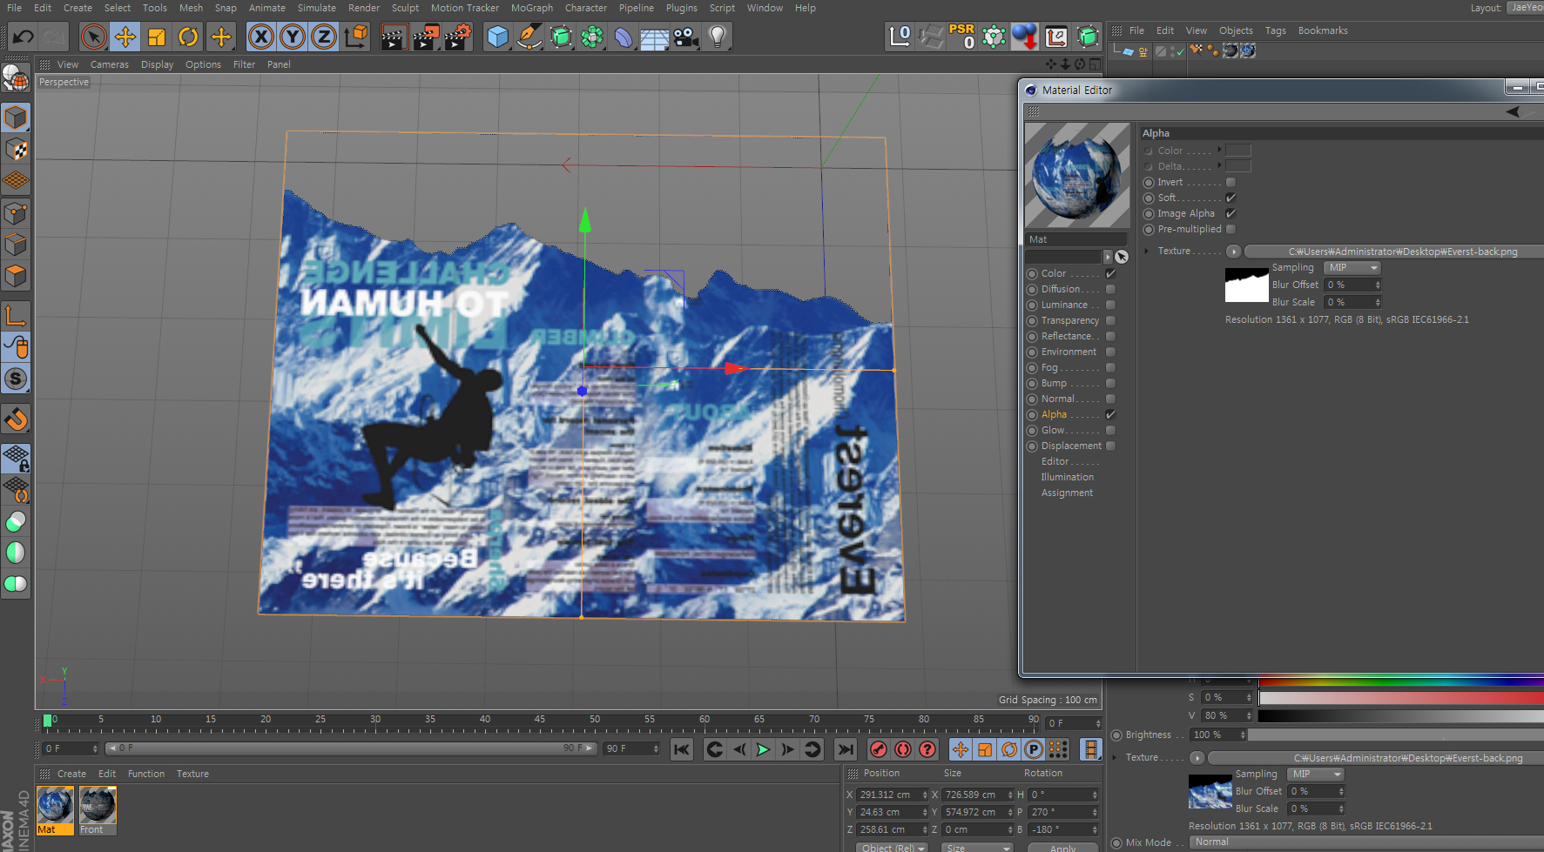Image resolution: width=1544 pixels, height=852 pixels.
Task: Open the material manager Texture menu
Action: click(x=192, y=774)
